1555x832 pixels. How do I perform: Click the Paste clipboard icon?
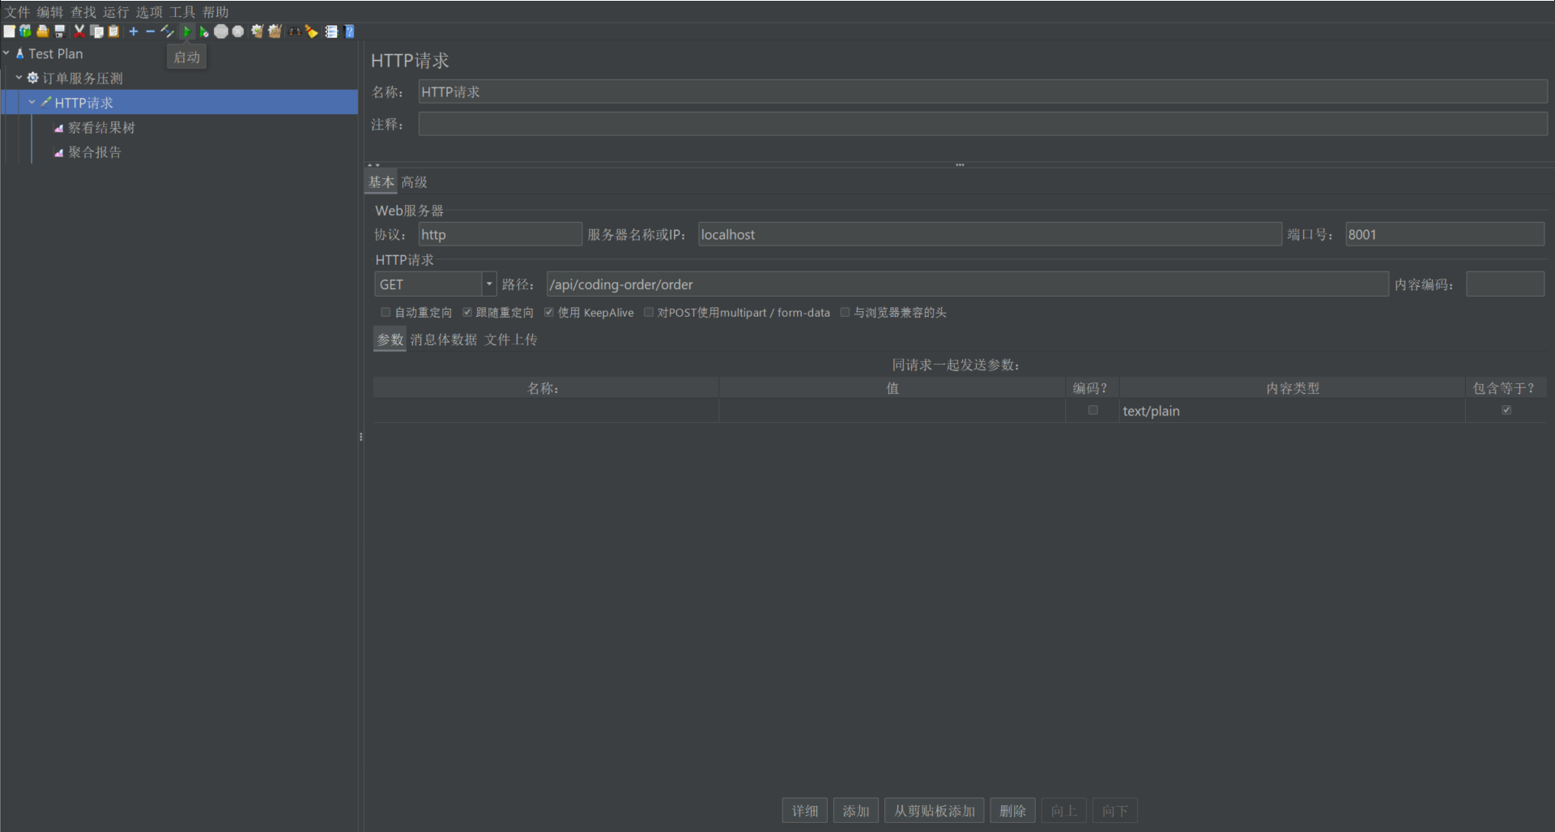tap(113, 32)
